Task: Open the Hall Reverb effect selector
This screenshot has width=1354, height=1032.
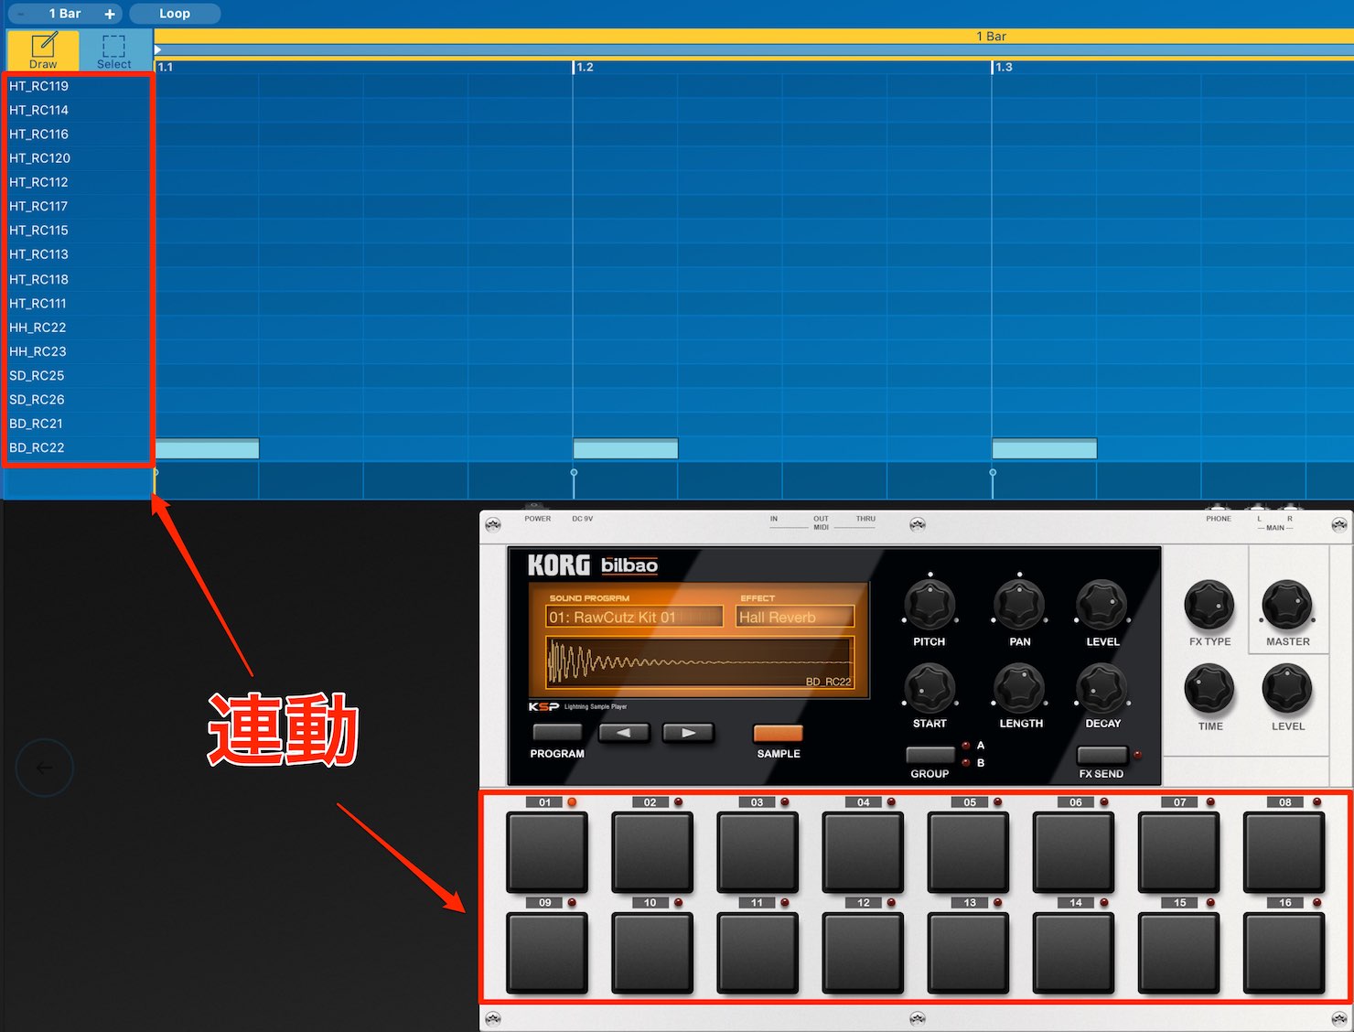Action: pos(795,618)
